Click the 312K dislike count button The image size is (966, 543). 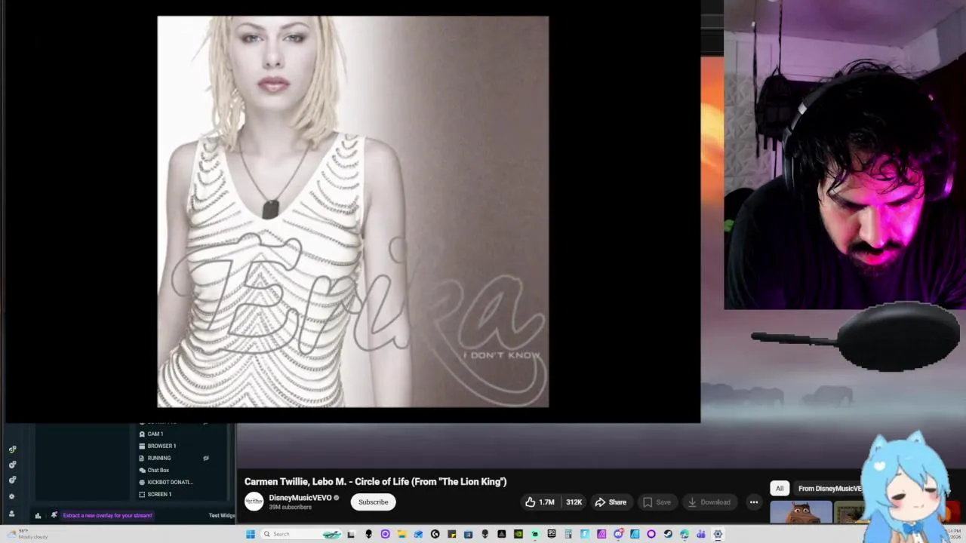click(574, 502)
